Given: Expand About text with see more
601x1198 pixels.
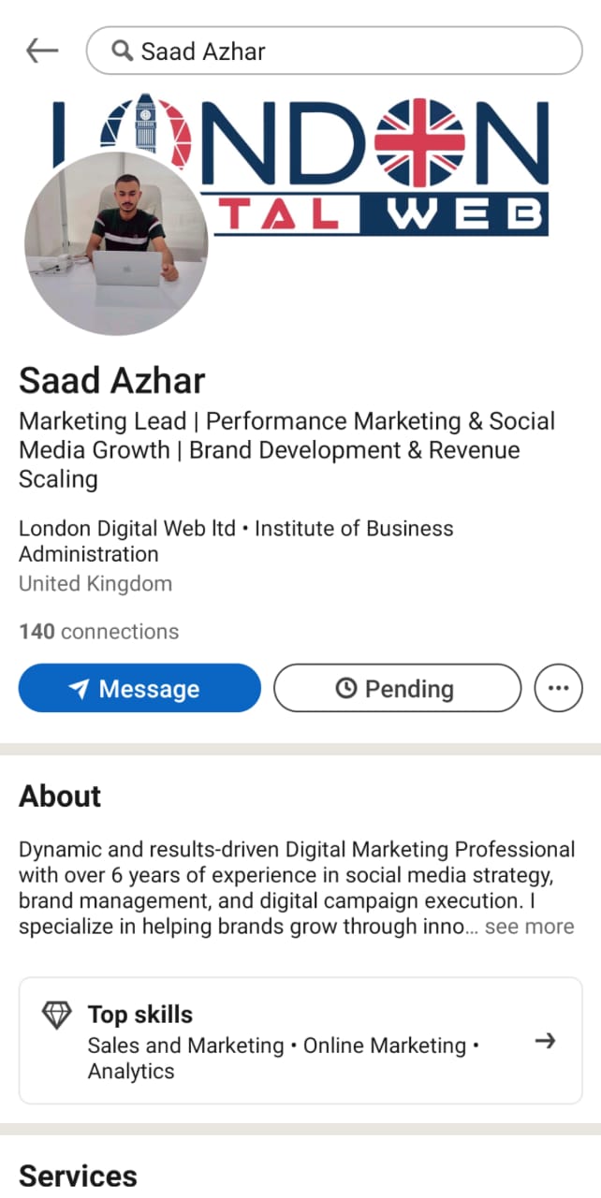Looking at the screenshot, I should pos(529,927).
